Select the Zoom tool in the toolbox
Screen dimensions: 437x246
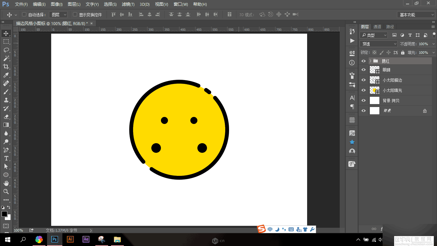(6, 192)
